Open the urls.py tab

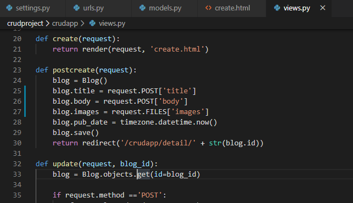click(99, 8)
